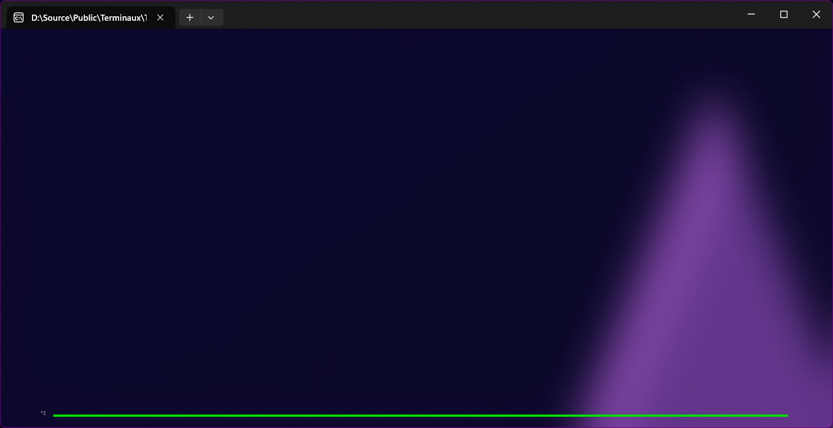833x428 pixels.
Task: Click the command prompt icon in the tab
Action: click(x=19, y=17)
